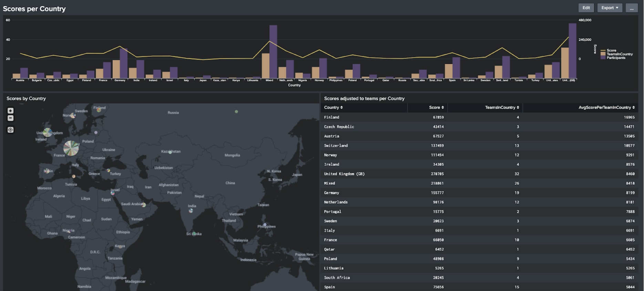Viewport: 644px width, 291px height.
Task: Sort the table by Country column
Action: point(333,108)
